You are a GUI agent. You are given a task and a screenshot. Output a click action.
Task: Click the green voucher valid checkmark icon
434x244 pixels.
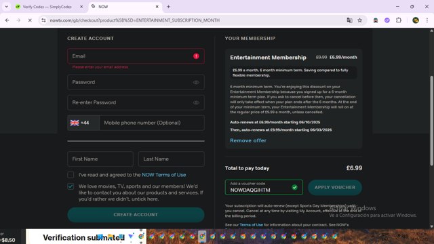click(x=294, y=187)
